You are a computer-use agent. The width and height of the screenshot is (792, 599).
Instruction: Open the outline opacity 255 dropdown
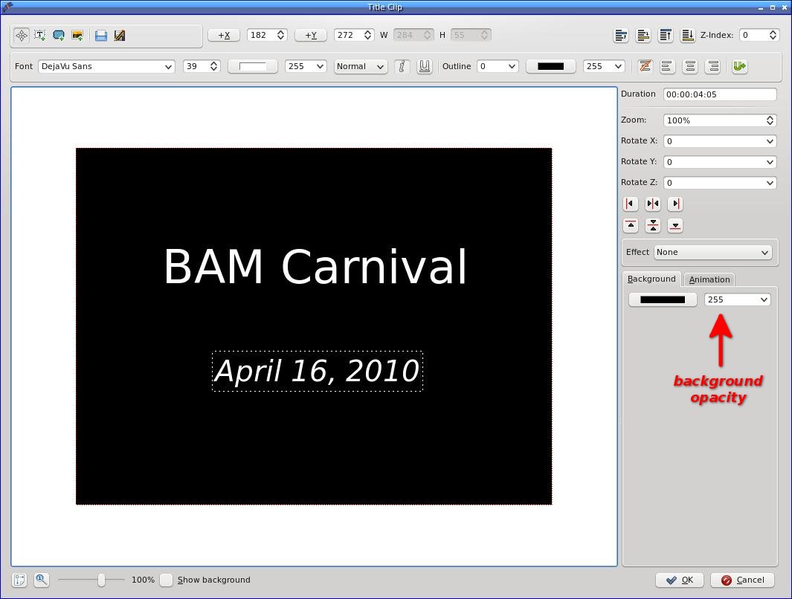pyautogui.click(x=604, y=66)
